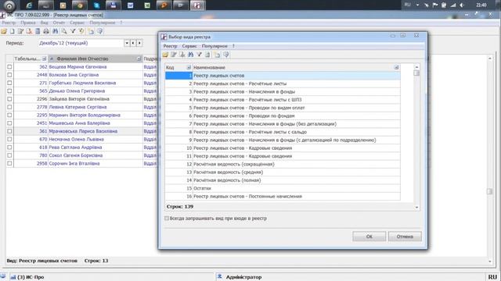
Task: Open the Наименование column header dropdown in dialog
Action: pyautogui.click(x=396, y=67)
